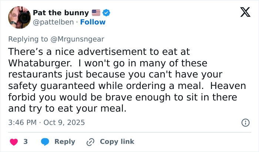The height and width of the screenshot is (152, 259).
Task: Click the Reply text button
Action: [x=65, y=142]
